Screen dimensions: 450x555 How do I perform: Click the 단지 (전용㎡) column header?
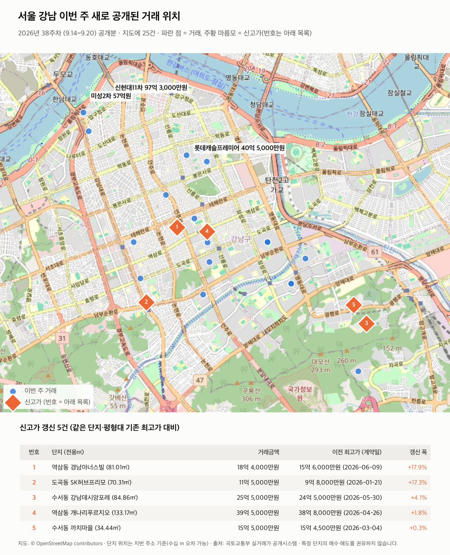tap(68, 452)
